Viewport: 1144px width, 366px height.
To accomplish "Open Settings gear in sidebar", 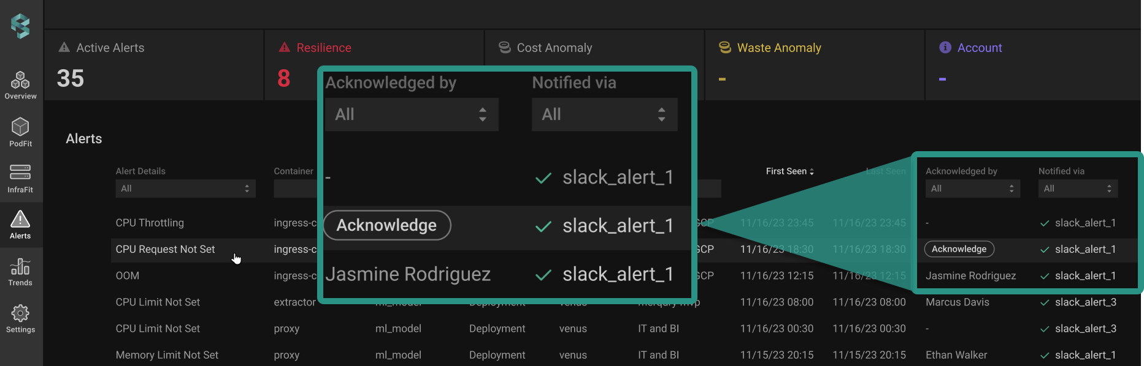I will point(20,319).
